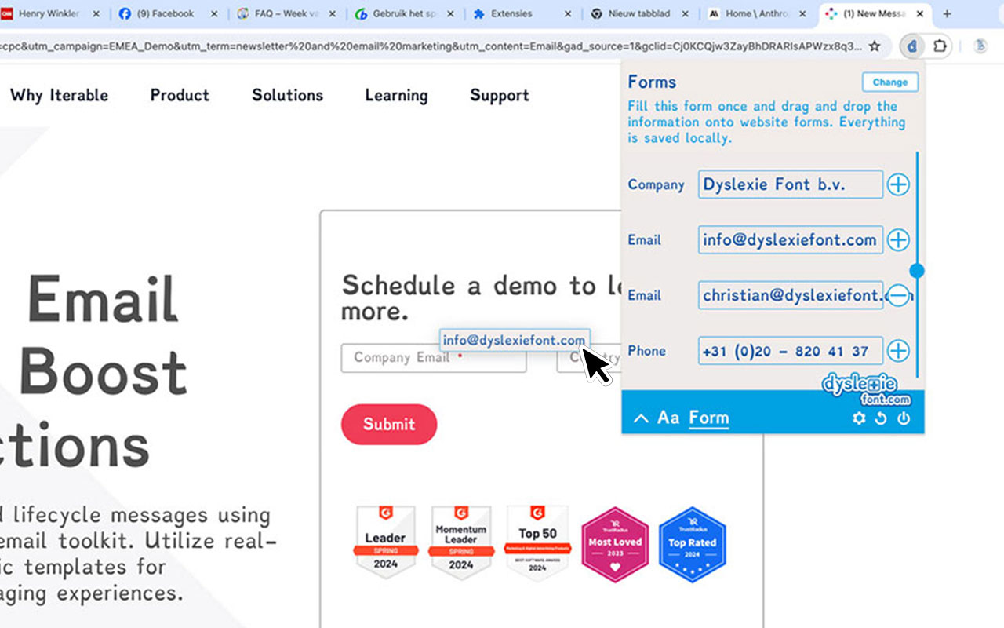Bookmark this page with the star icon
This screenshot has height=628, width=1004.
tap(875, 46)
